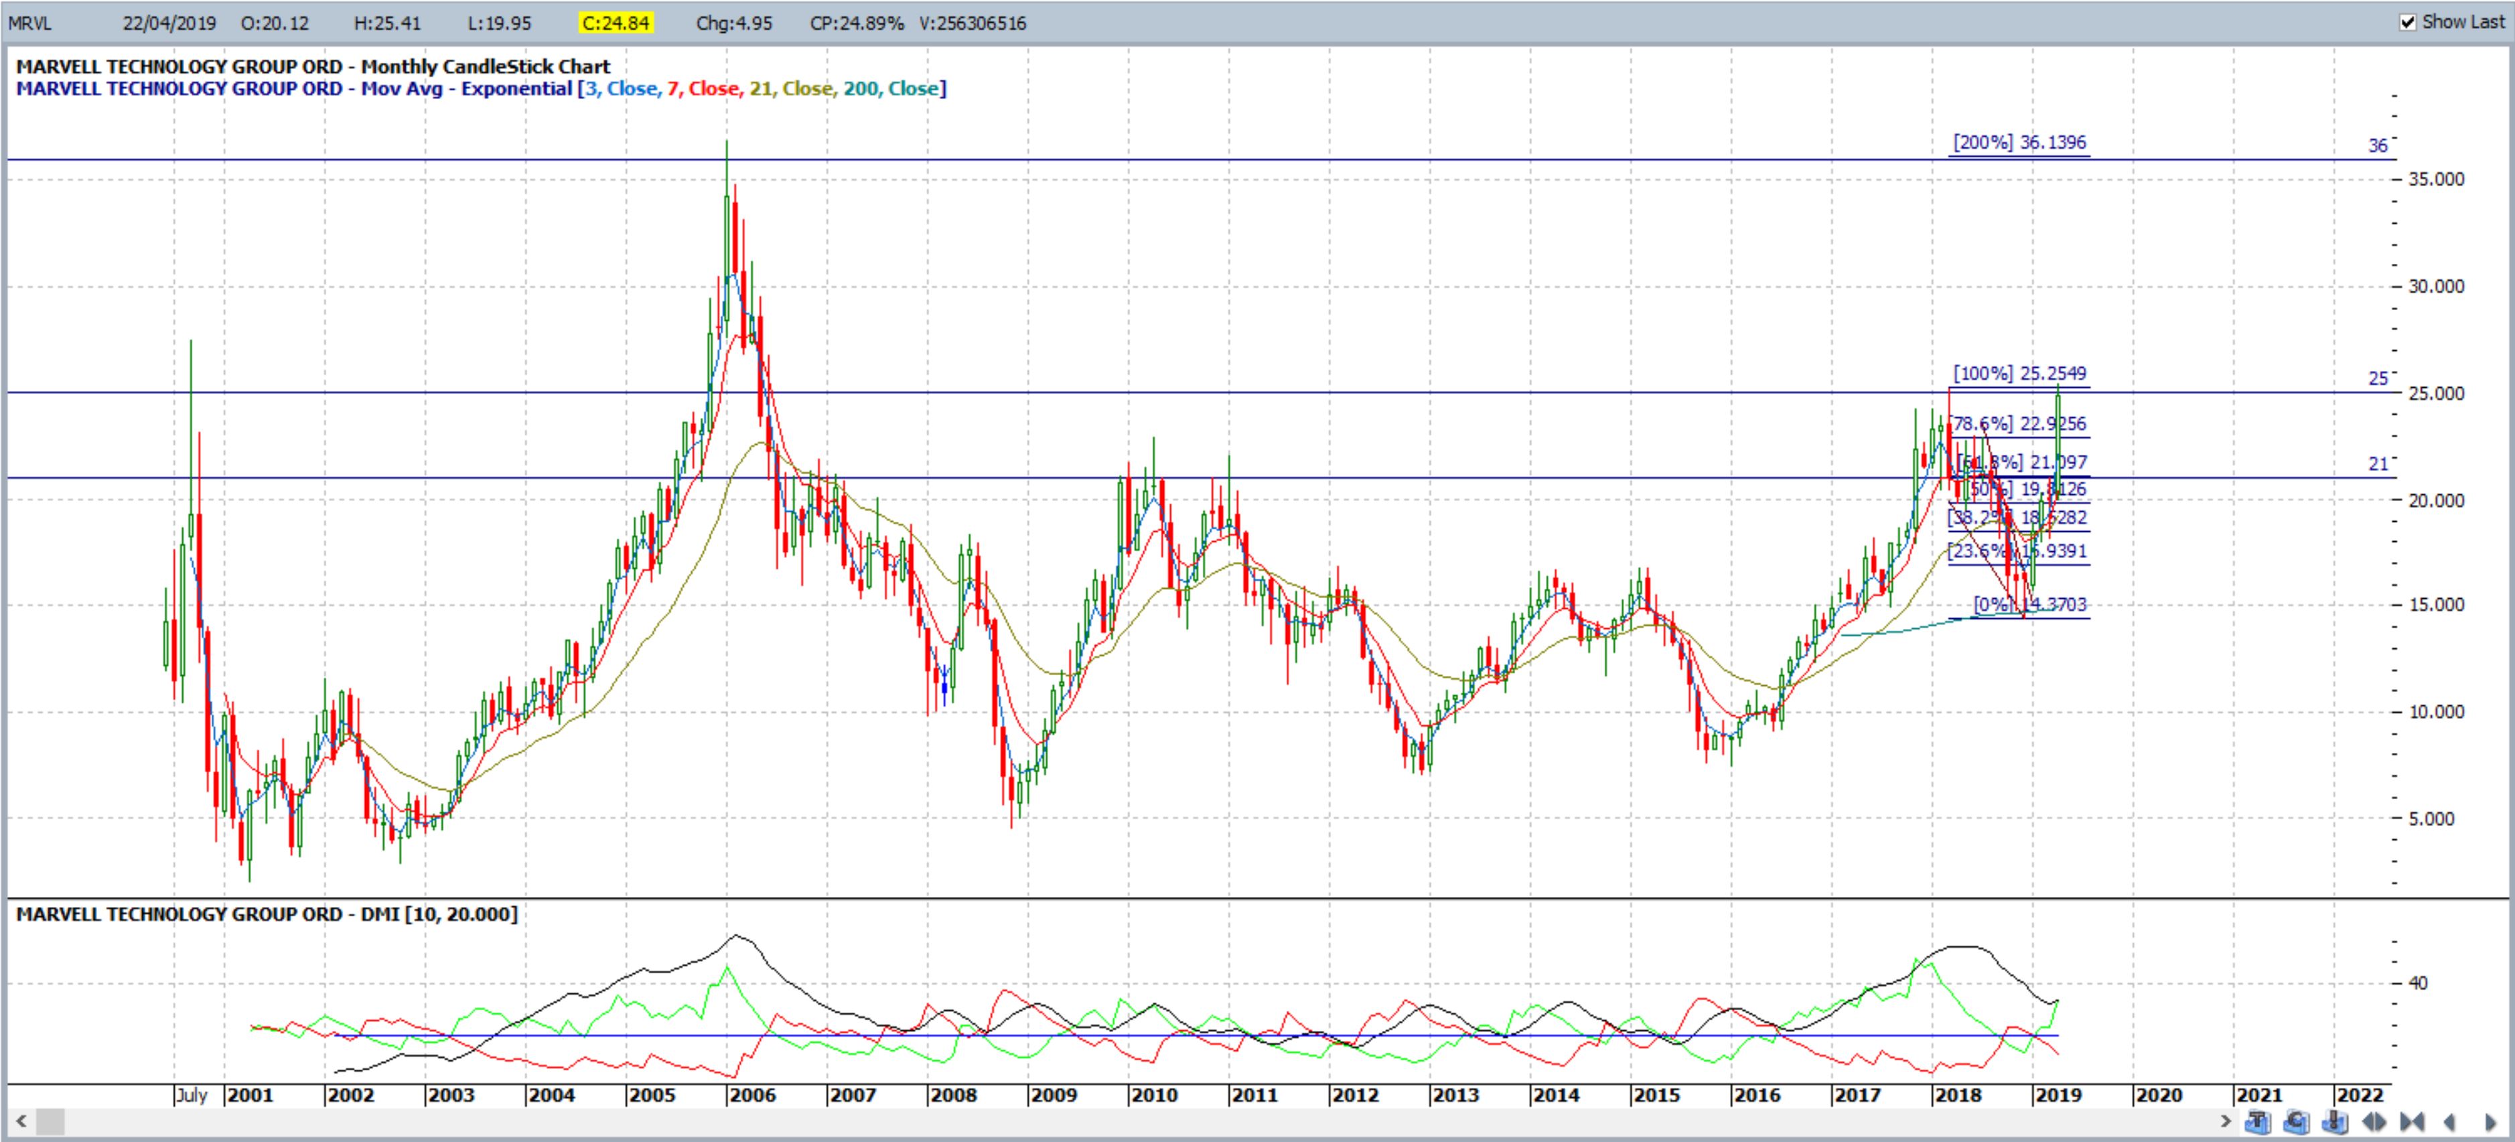Screen dimensions: 2515x1142
Task: Click the horizontal scrollbar left arrow
Action: tap(21, 1121)
